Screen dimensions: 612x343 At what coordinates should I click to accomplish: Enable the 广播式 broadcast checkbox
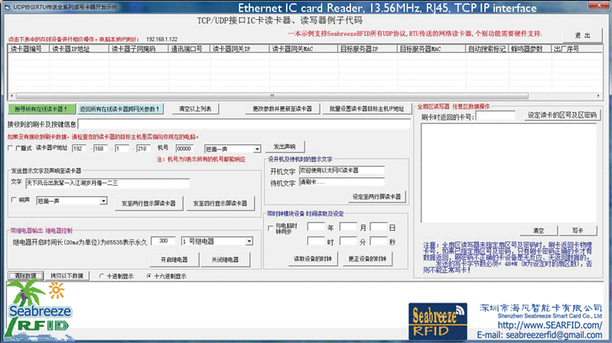point(11,148)
